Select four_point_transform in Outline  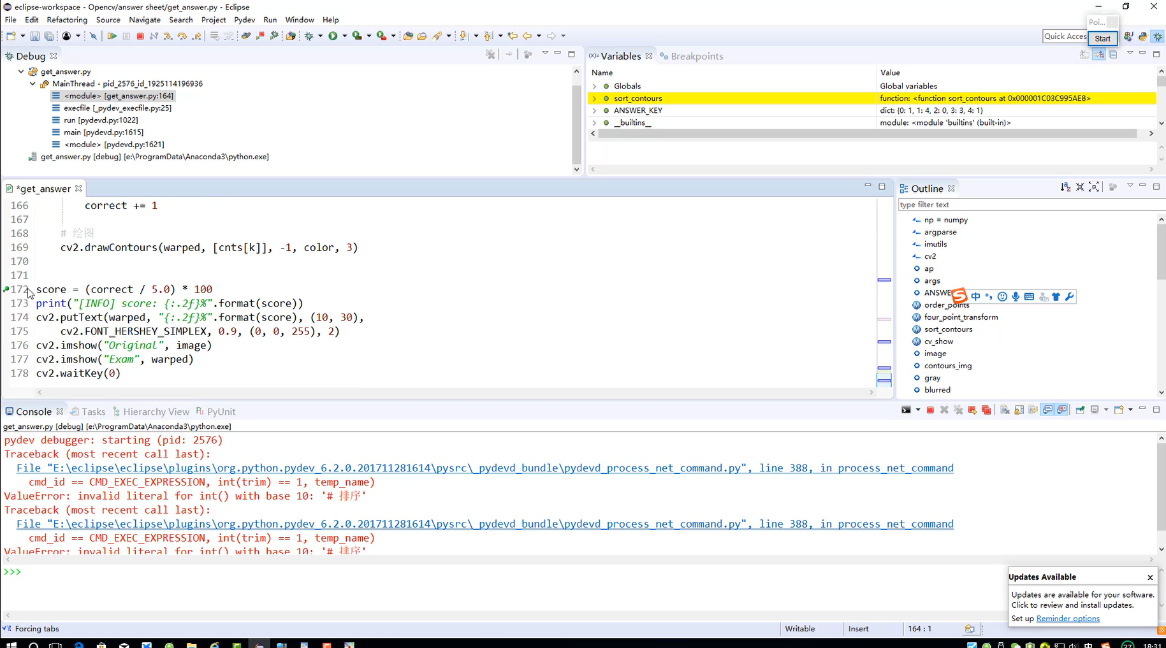(x=961, y=317)
